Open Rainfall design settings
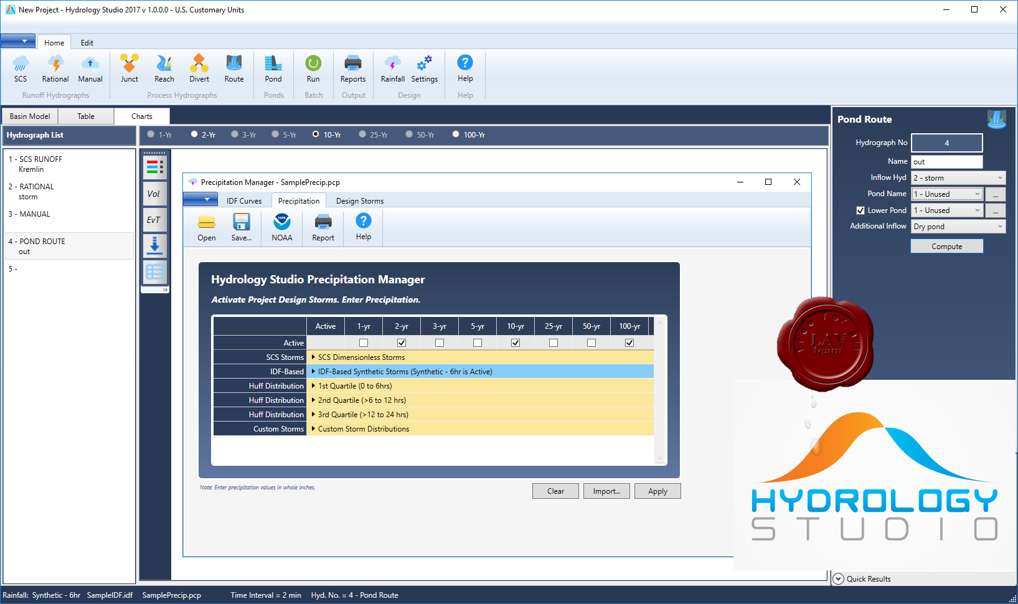The height and width of the screenshot is (604, 1018). [x=393, y=69]
